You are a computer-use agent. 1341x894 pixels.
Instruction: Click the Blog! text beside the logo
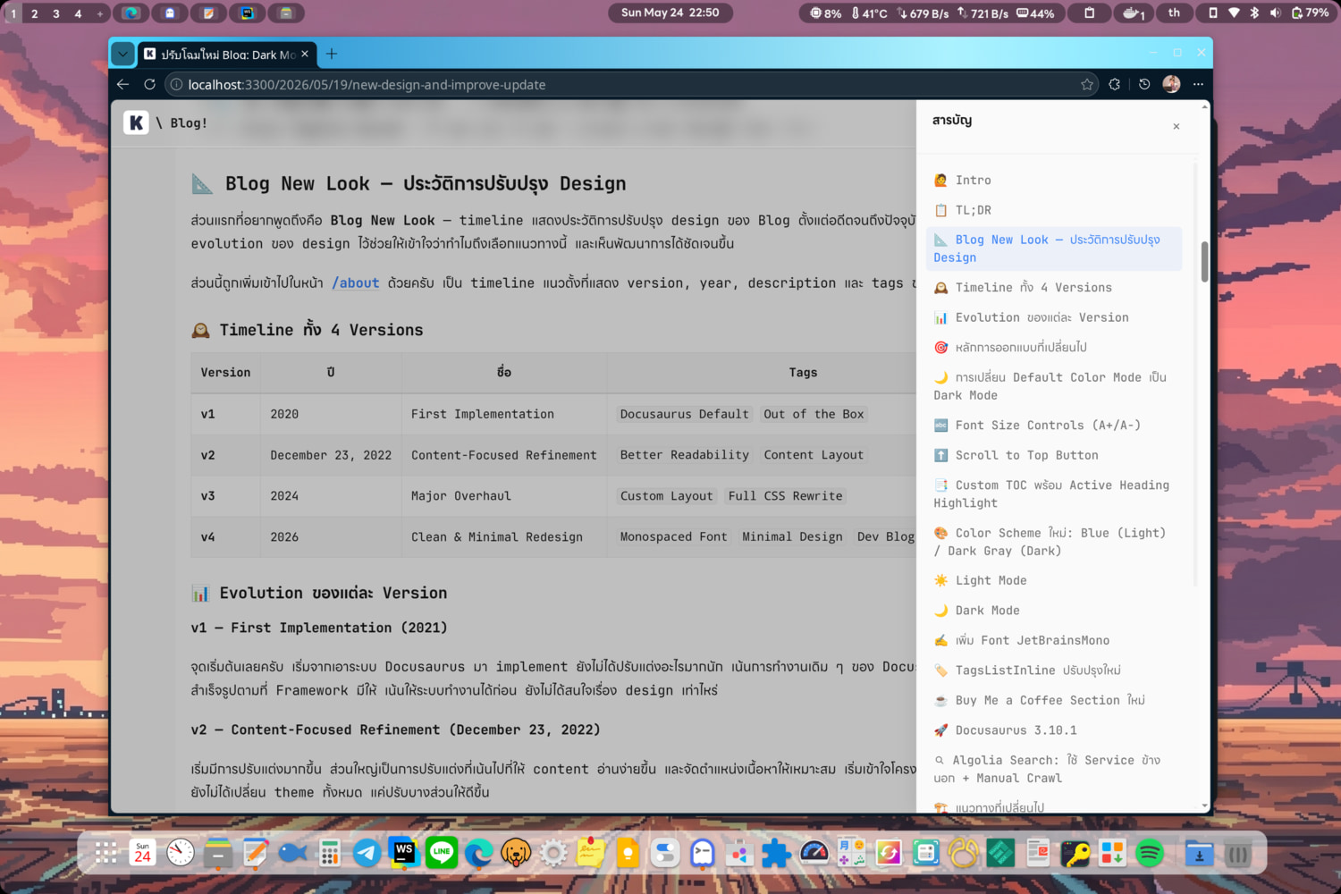point(189,123)
